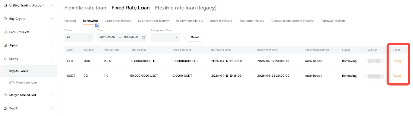The height and width of the screenshot is (116, 413).
Task: Switch to Loan order history tab
Action: tap(118, 21)
